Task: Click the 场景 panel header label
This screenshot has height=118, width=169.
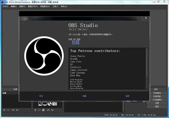Action: click(15, 89)
